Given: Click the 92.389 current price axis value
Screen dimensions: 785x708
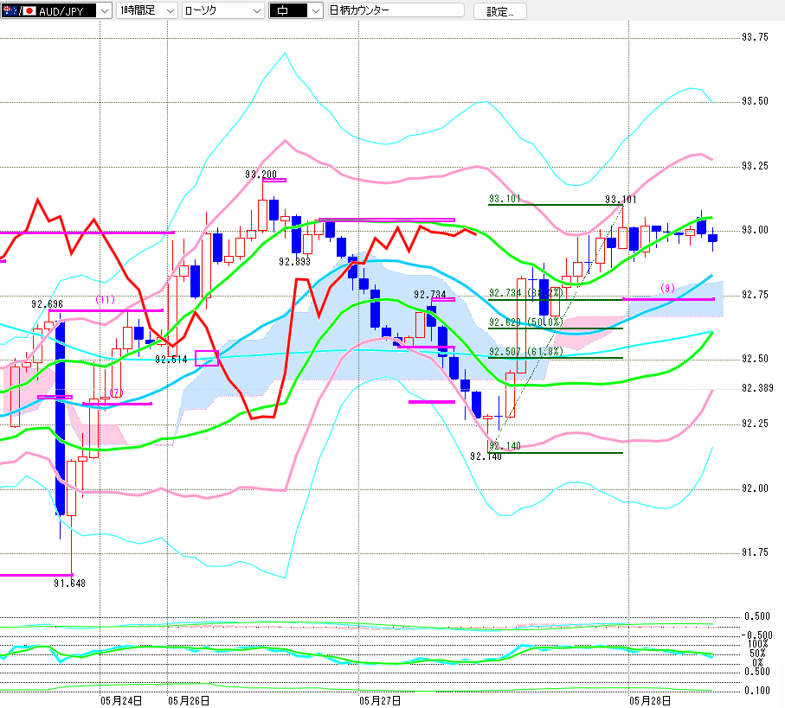Looking at the screenshot, I should tap(757, 388).
